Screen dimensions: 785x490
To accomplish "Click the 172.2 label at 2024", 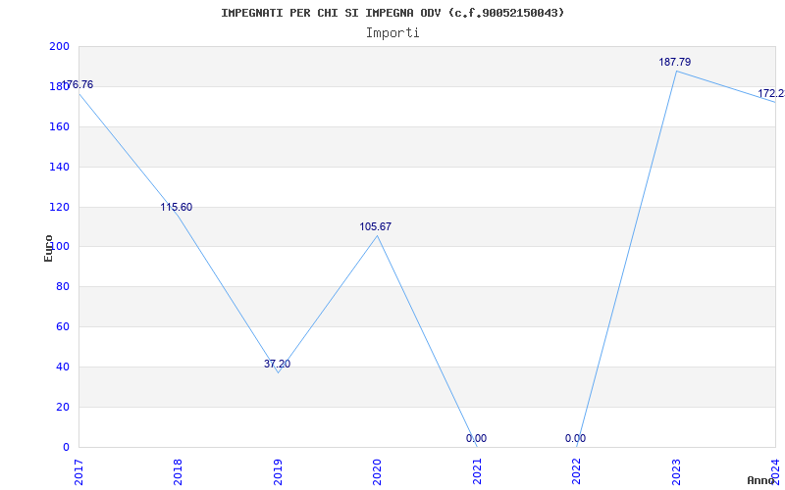I will (771, 93).
